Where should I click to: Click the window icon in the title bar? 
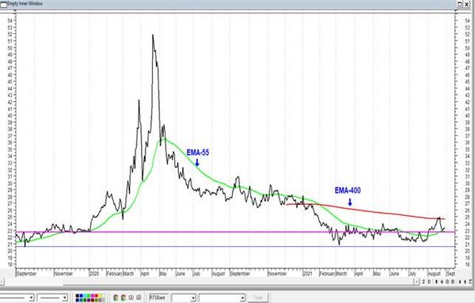coord(4,4)
